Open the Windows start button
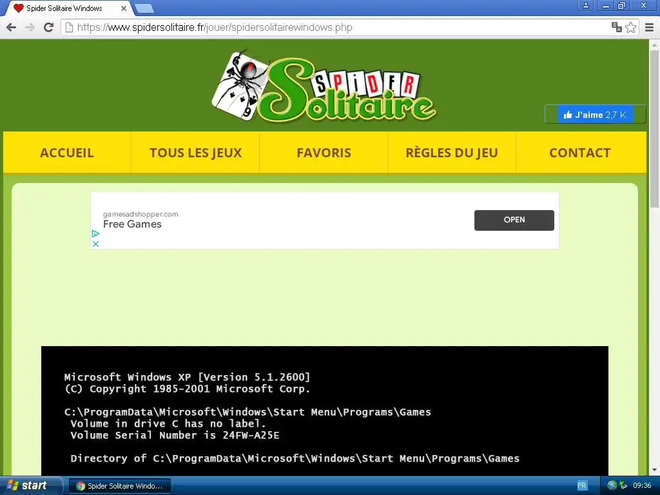 [x=30, y=486]
